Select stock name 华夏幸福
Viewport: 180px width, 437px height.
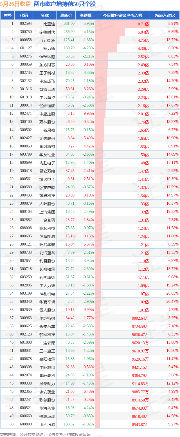[x=47, y=302]
